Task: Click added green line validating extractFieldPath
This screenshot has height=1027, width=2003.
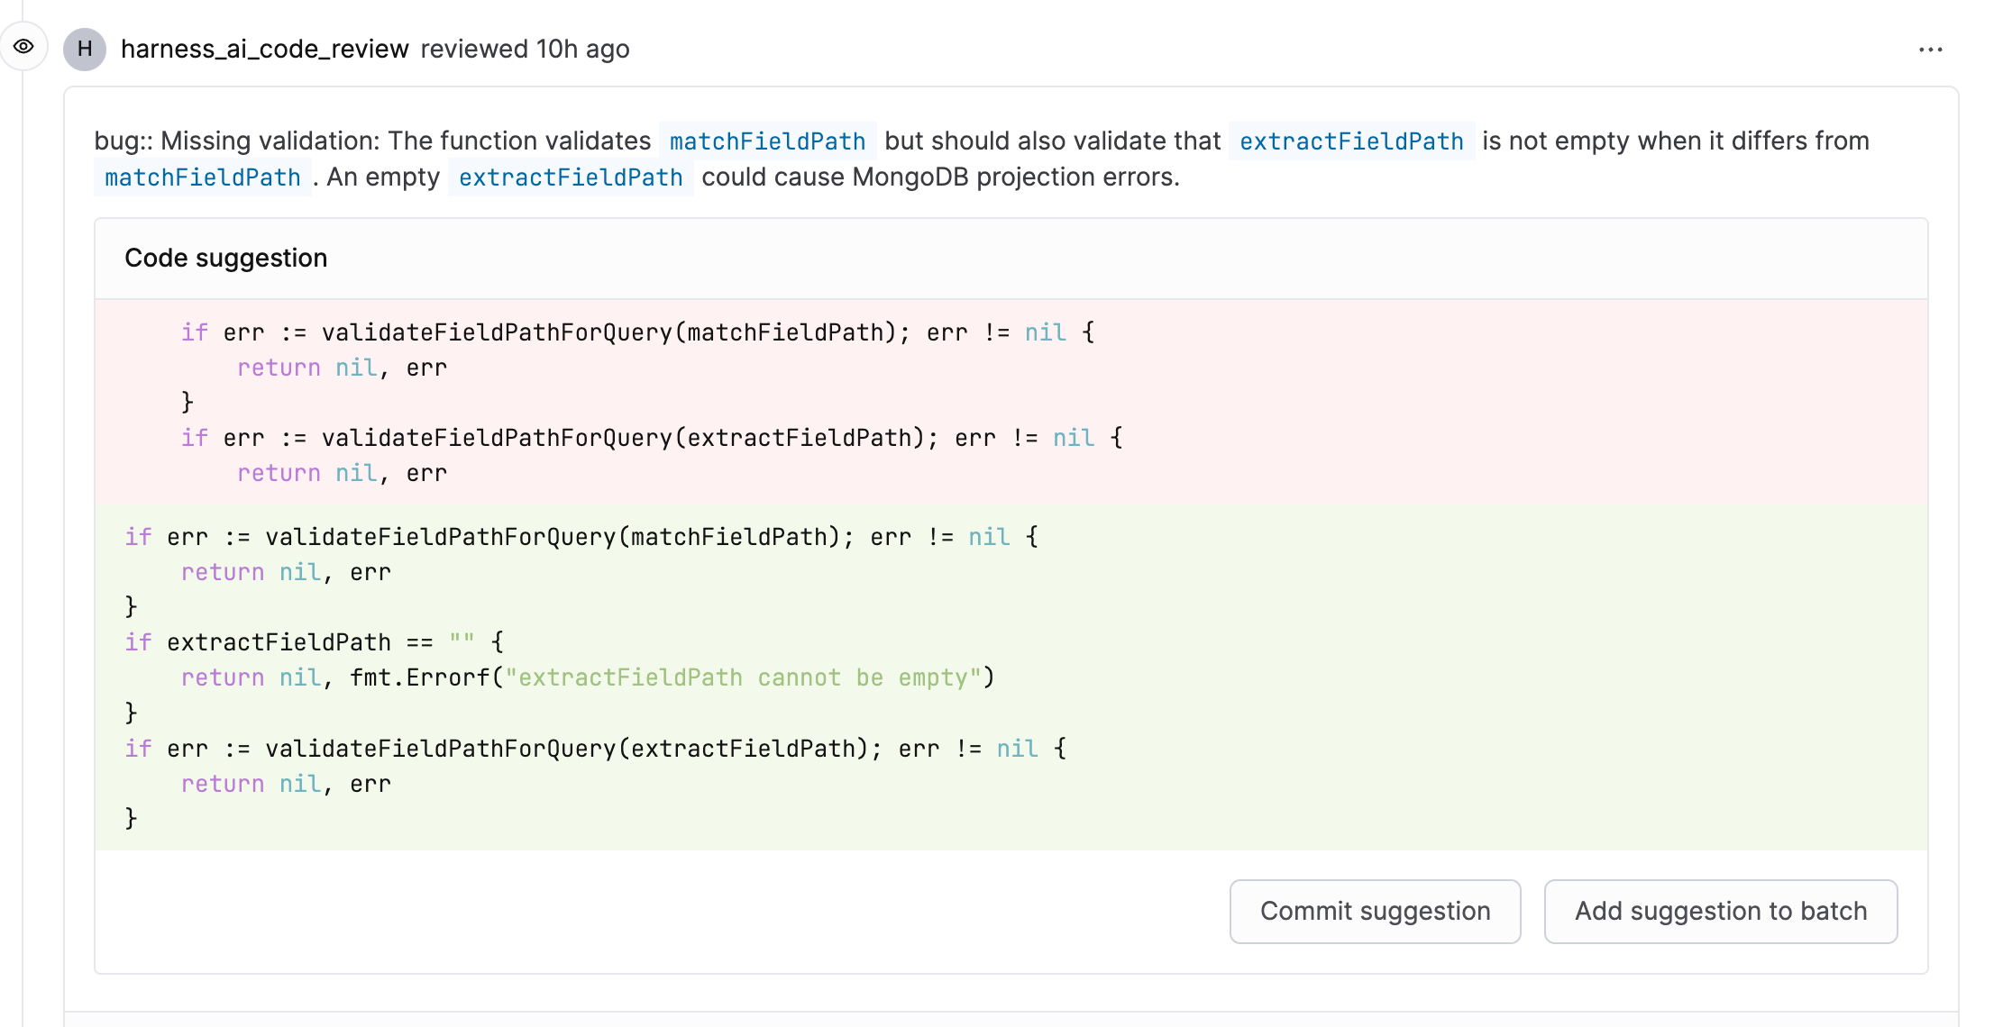Action: [x=595, y=750]
